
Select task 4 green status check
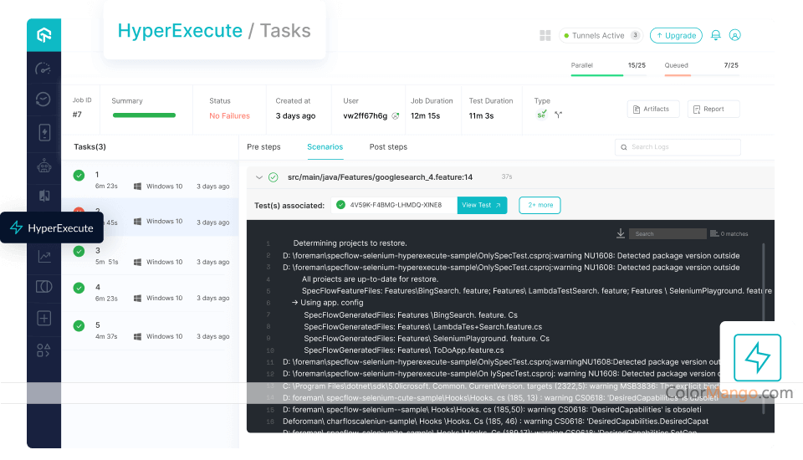coord(79,288)
